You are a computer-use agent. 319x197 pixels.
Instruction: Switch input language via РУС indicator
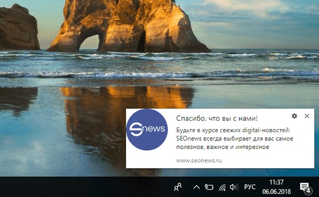coord(250,187)
